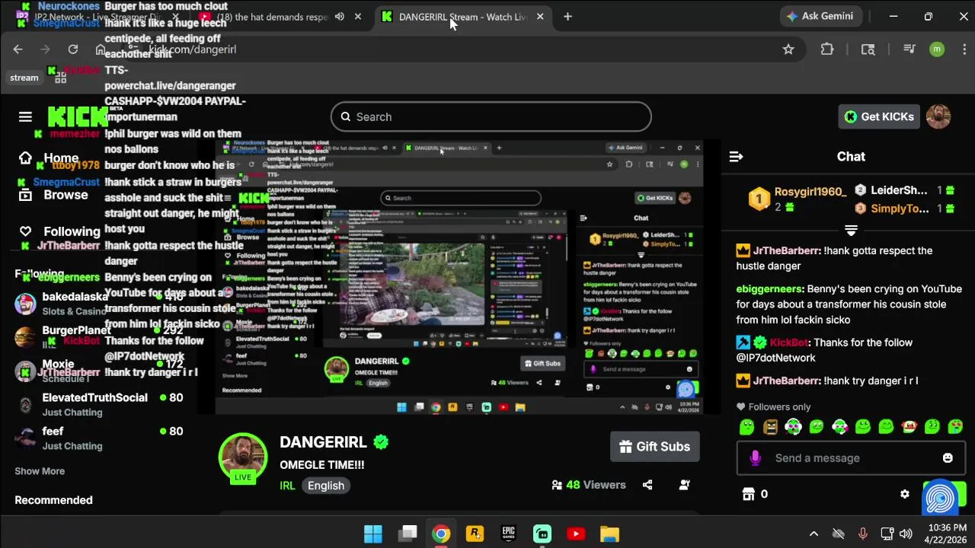
Task: Click the 48 Viewers count
Action: (588, 485)
